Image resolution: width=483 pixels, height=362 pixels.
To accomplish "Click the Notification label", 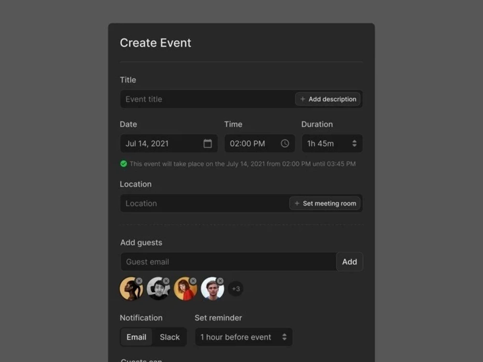I will (x=141, y=318).
